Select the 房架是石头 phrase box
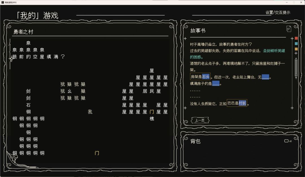Image resolution: width=305 pixels, height=177 pixels. coord(200,77)
